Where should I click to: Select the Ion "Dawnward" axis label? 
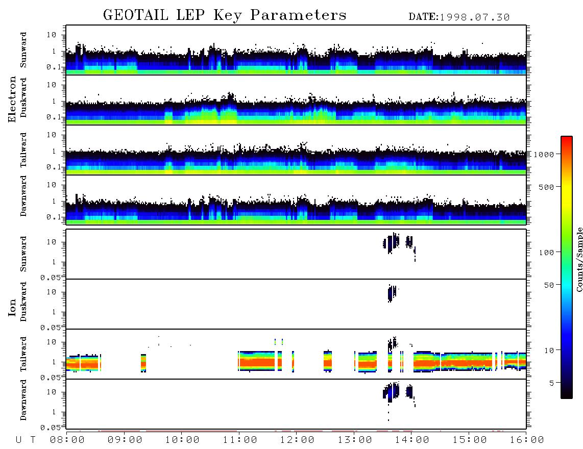tap(23, 400)
